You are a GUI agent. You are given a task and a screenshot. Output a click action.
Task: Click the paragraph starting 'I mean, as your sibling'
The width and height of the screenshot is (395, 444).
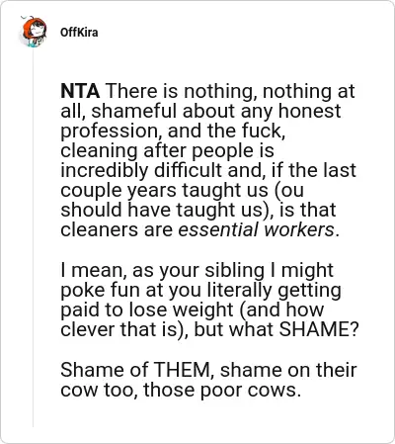coord(209,300)
